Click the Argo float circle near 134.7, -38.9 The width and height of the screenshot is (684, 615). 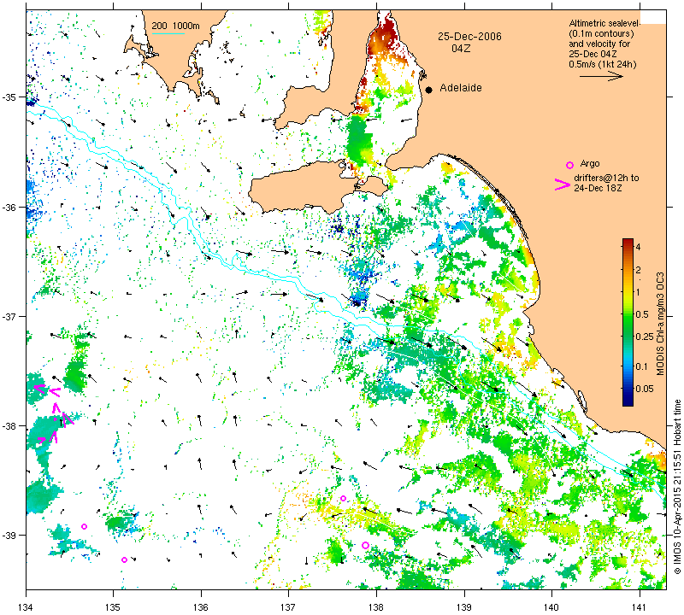[84, 526]
